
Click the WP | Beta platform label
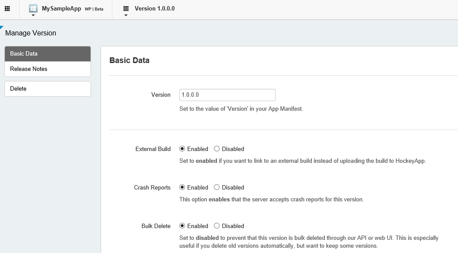94,9
